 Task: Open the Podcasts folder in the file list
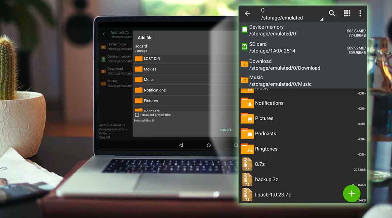point(303,134)
